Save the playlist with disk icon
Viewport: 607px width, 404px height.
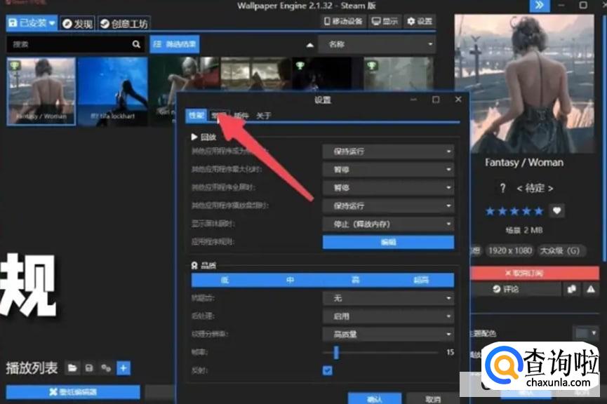[89, 368]
